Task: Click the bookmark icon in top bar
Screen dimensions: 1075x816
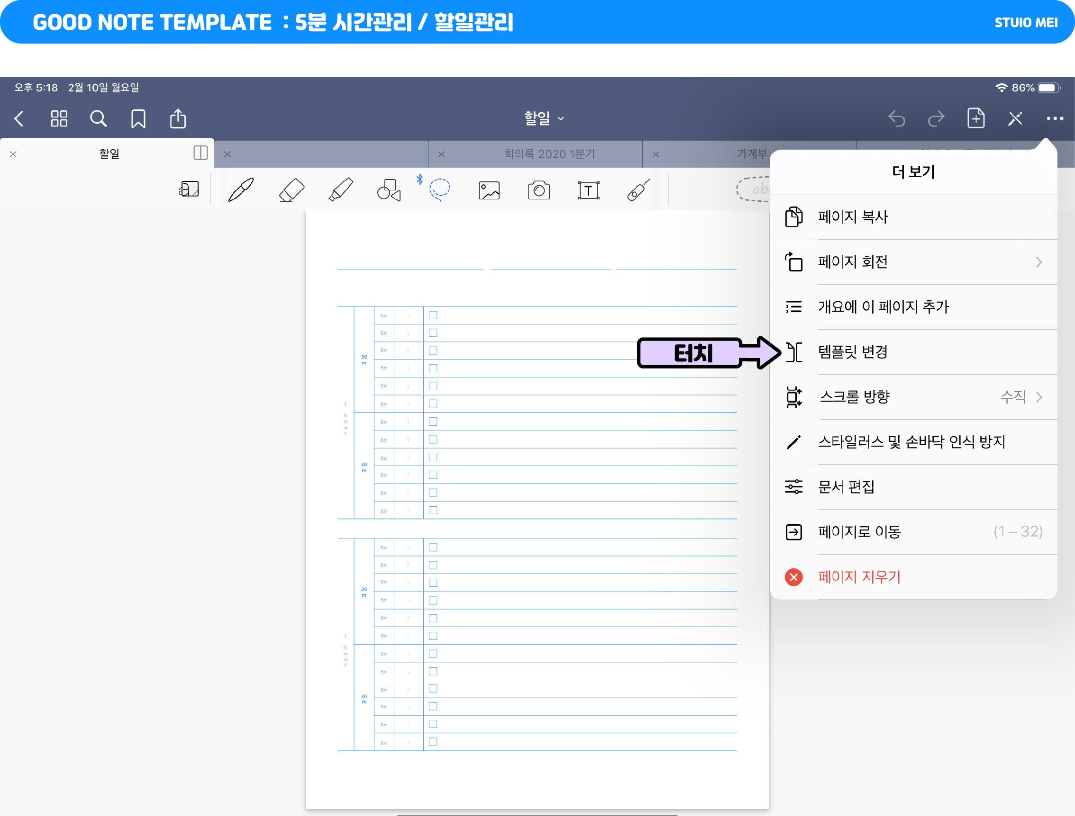Action: 138,118
